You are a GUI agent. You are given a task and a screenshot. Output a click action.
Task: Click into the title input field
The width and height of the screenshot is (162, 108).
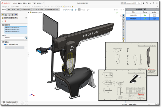(x=14, y=38)
